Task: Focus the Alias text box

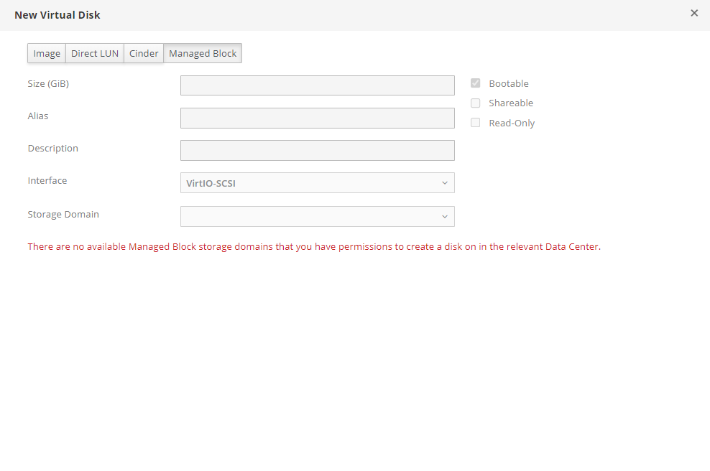Action: point(317,118)
